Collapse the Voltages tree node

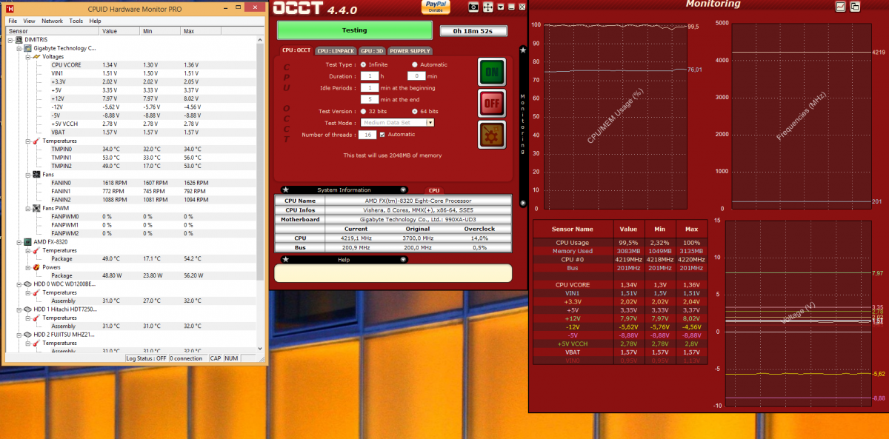[x=27, y=56]
